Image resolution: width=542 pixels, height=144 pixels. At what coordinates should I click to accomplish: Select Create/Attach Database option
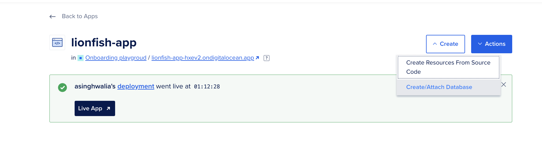[x=439, y=87]
